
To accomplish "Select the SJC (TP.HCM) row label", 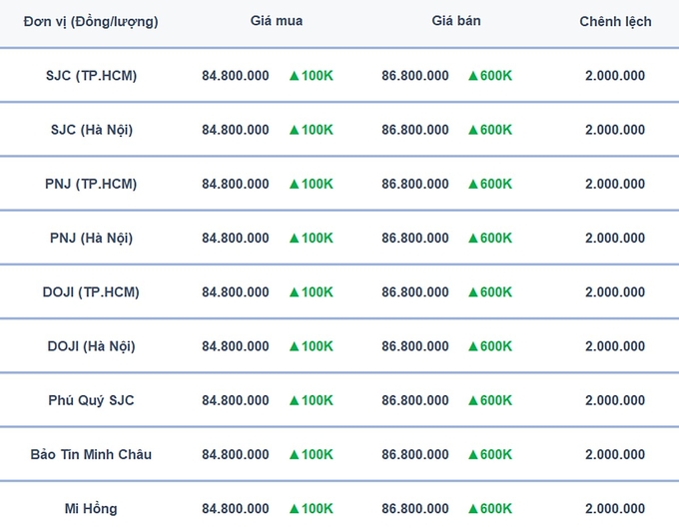I will tap(92, 76).
